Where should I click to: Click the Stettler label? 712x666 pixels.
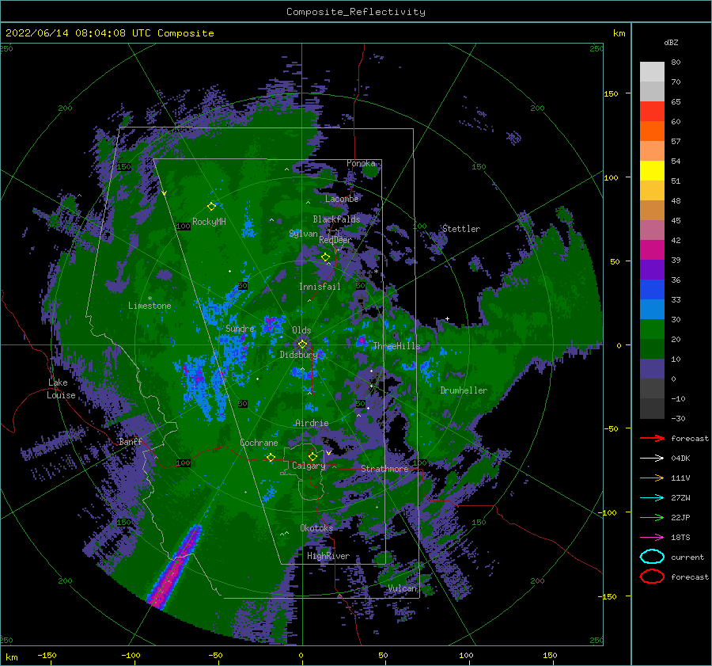pos(461,229)
